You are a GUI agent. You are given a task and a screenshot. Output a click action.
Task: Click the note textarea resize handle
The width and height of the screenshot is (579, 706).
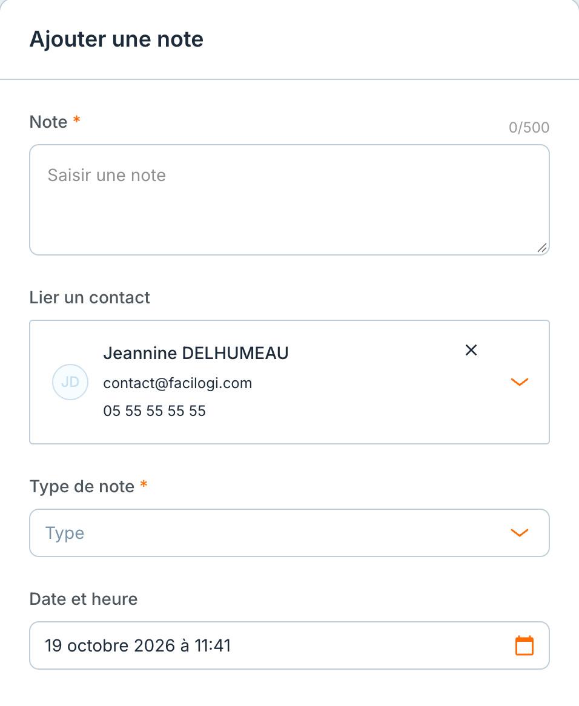pyautogui.click(x=542, y=248)
